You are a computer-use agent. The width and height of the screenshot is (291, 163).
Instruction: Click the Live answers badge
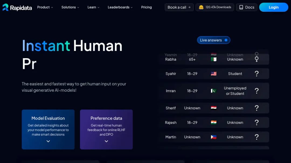pyautogui.click(x=214, y=40)
